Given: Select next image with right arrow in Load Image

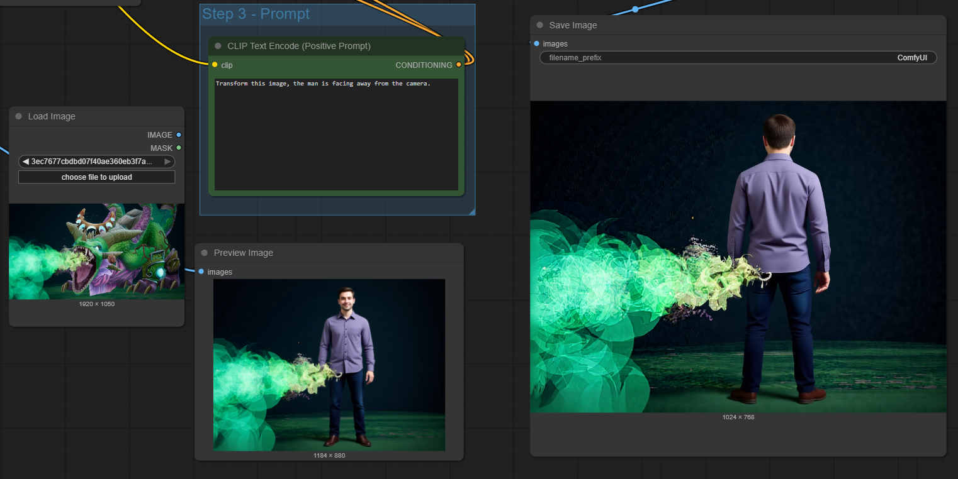Looking at the screenshot, I should (x=167, y=162).
